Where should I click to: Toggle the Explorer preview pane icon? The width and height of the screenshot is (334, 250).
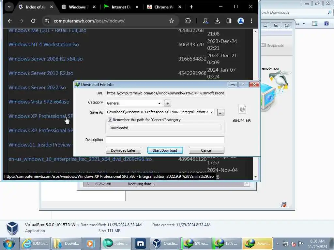315,23
